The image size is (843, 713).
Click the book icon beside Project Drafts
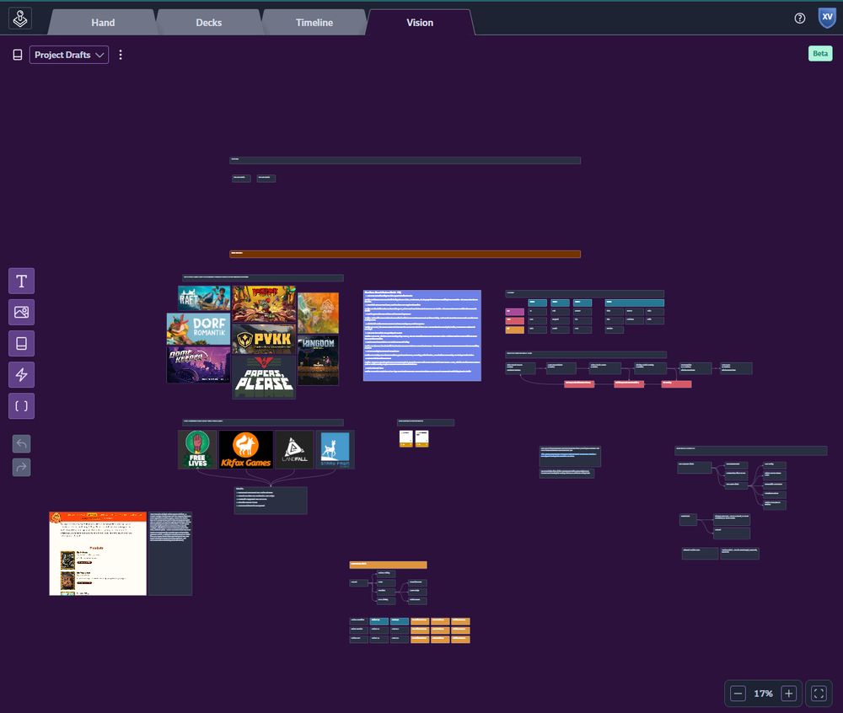(18, 55)
